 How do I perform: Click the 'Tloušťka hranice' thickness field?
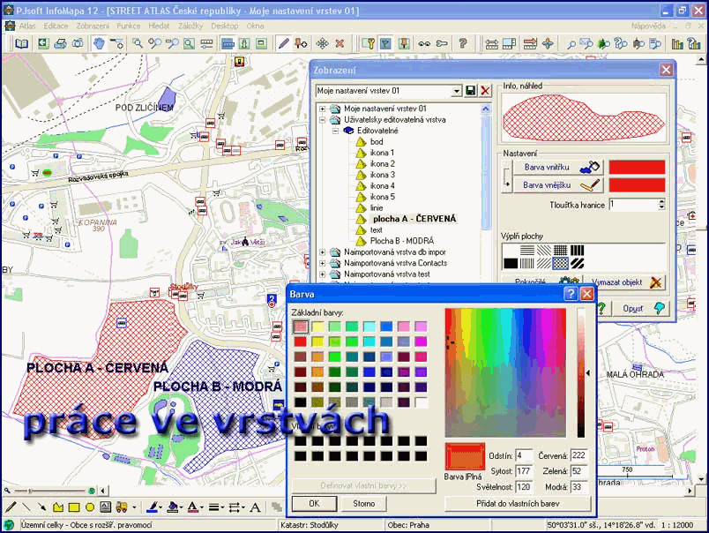(633, 205)
